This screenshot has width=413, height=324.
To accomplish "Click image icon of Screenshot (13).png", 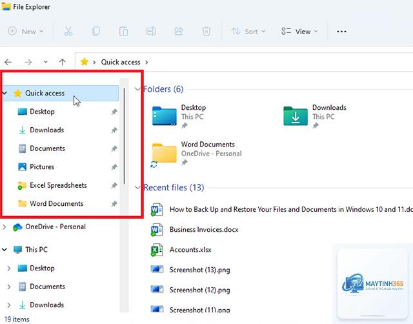I will [157, 269].
